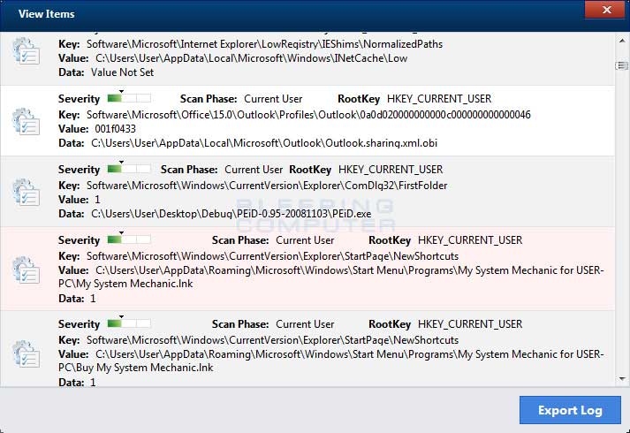Select the registry icon beside My System Mechanic.lnk entry

27,270
